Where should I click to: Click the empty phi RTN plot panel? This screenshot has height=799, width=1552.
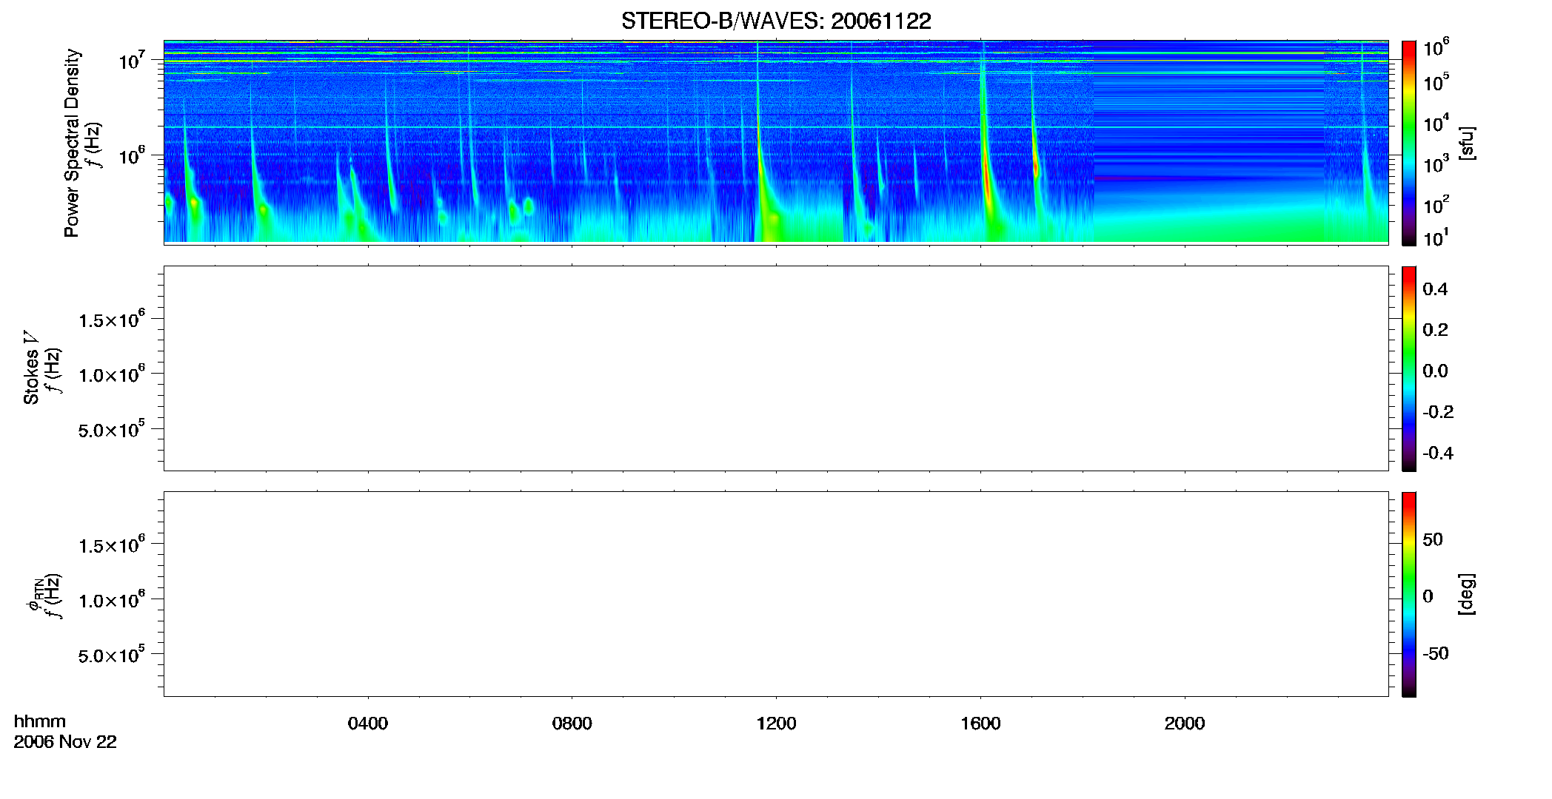click(x=776, y=594)
